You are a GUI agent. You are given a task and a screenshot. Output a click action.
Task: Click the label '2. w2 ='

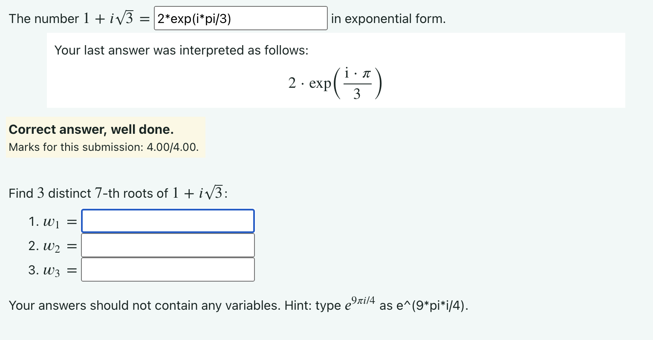click(x=52, y=245)
